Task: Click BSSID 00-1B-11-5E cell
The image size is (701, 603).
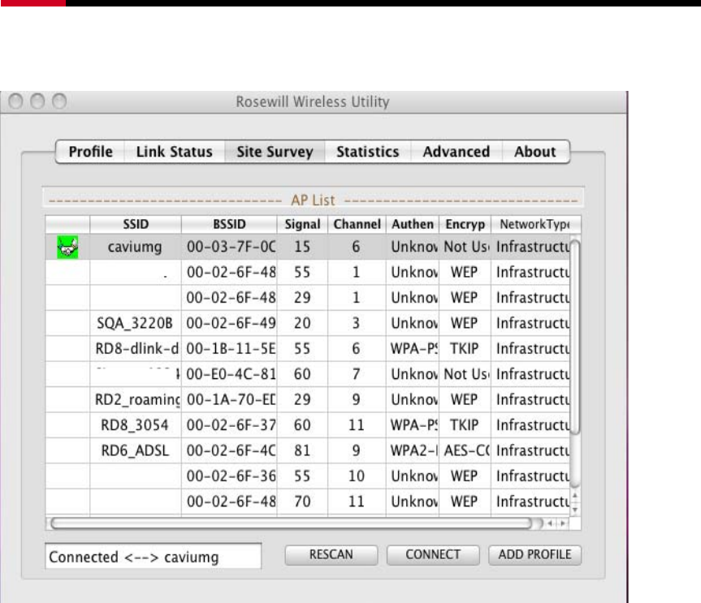Action: [x=230, y=349]
